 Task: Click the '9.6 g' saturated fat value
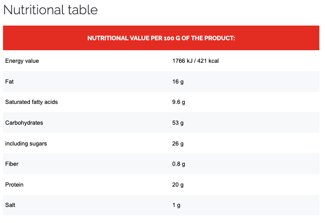[179, 102]
